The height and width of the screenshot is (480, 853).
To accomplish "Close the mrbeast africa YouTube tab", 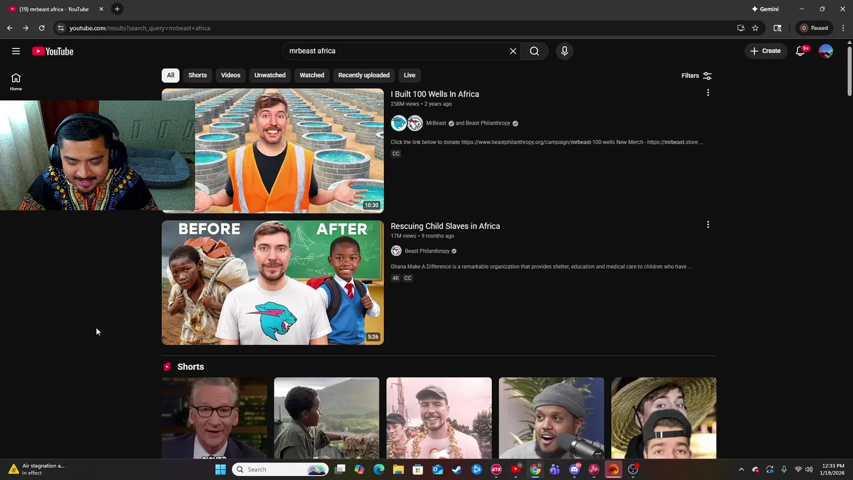I will [101, 9].
